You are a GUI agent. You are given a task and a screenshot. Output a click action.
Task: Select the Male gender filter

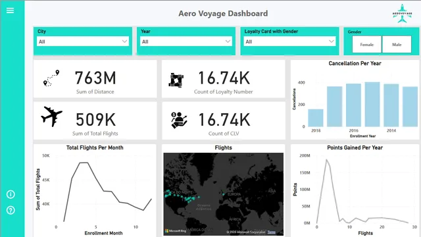tap(397, 45)
